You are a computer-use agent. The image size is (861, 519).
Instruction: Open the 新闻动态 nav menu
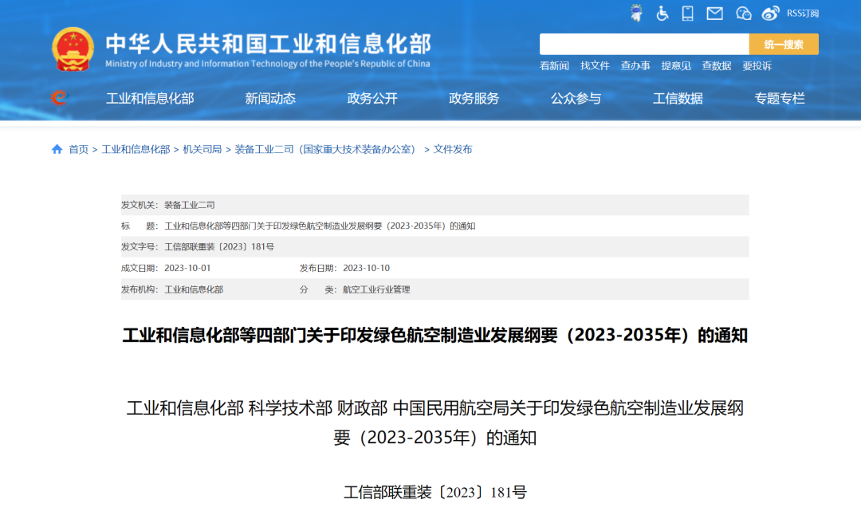[270, 98]
